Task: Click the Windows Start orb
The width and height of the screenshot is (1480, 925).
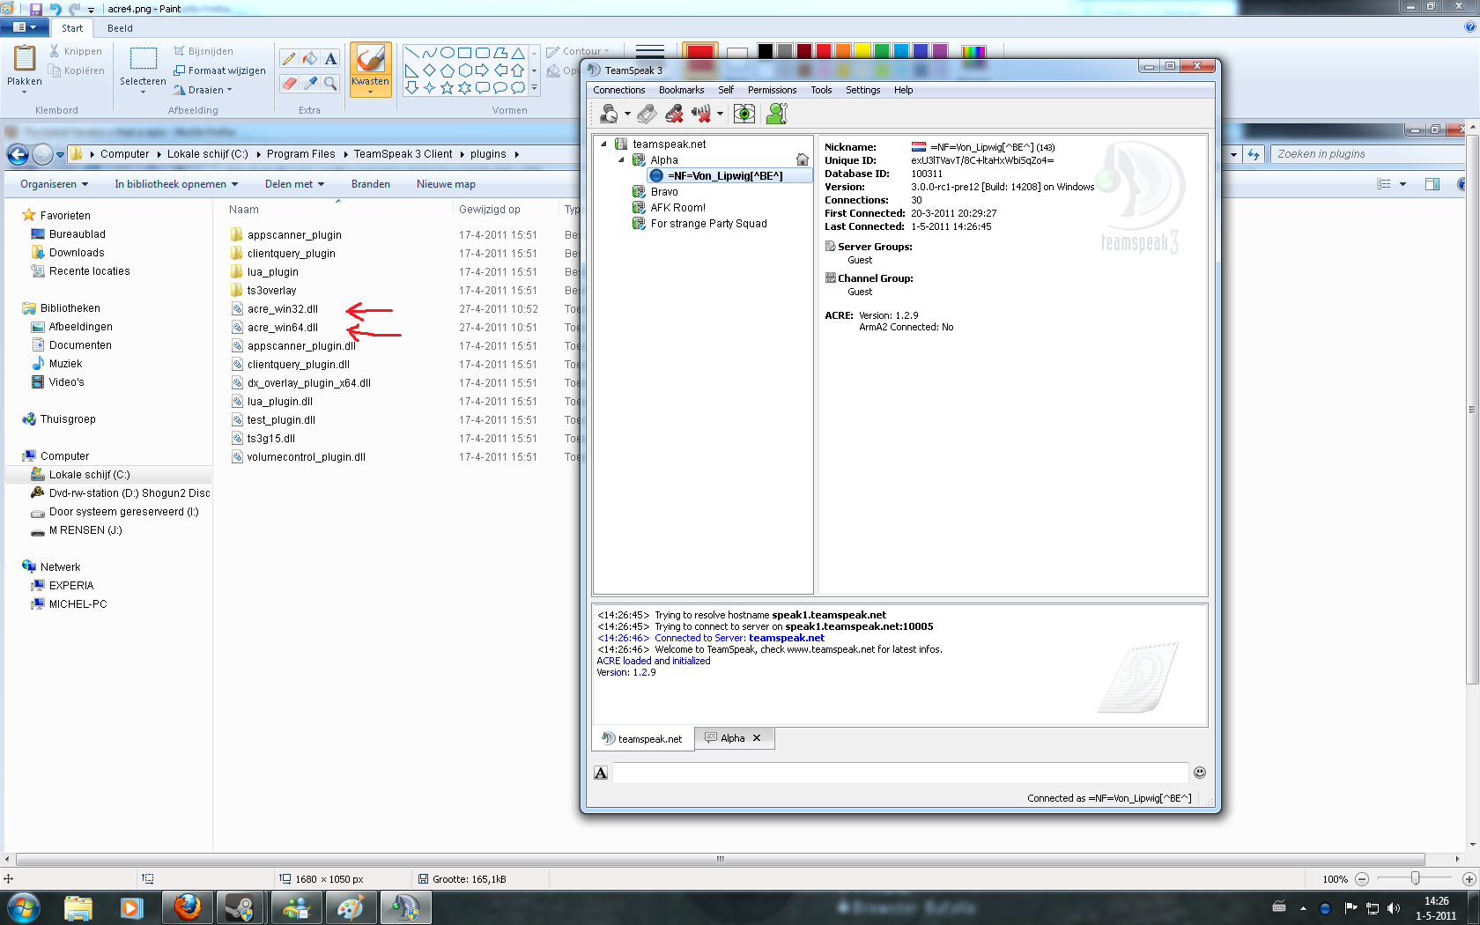Action: tap(24, 907)
